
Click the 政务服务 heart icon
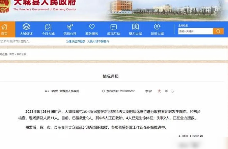92,27
